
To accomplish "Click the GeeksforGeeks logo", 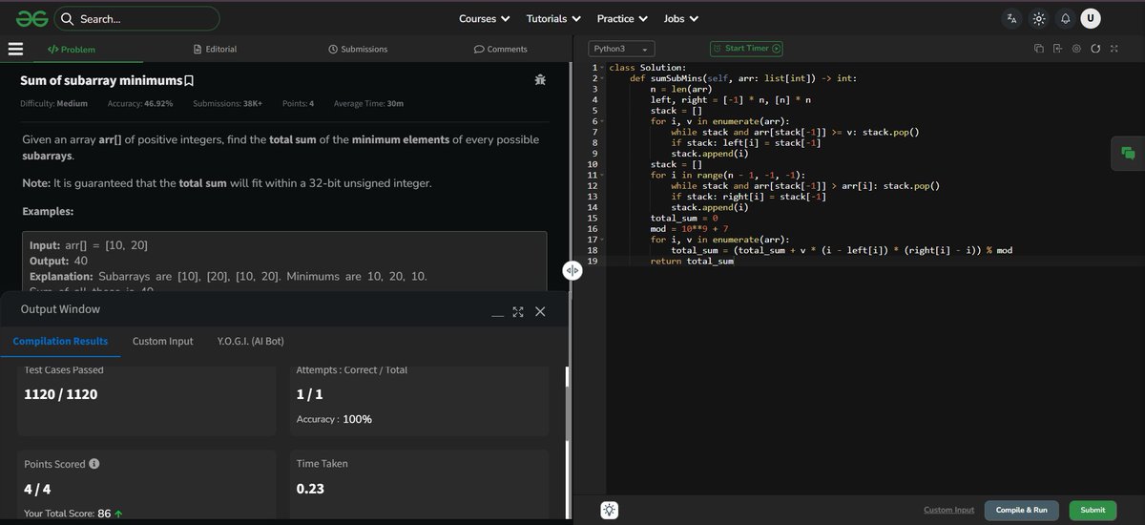I will pos(32,18).
